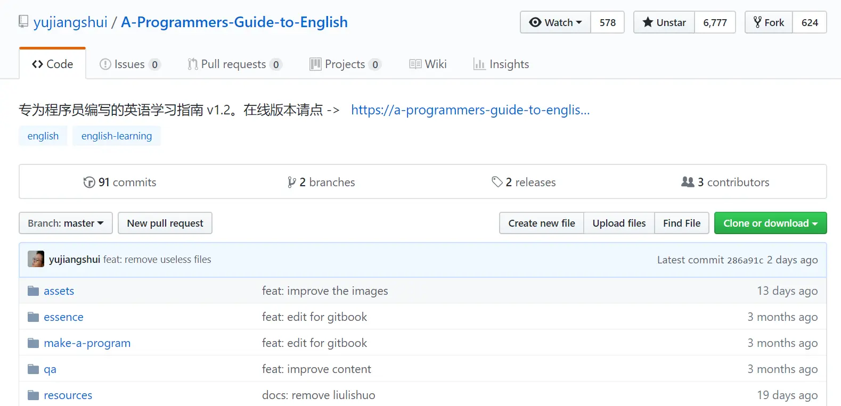Viewport: 841px width, 406px height.
Task: Click the commits history clock icon
Action: [89, 183]
